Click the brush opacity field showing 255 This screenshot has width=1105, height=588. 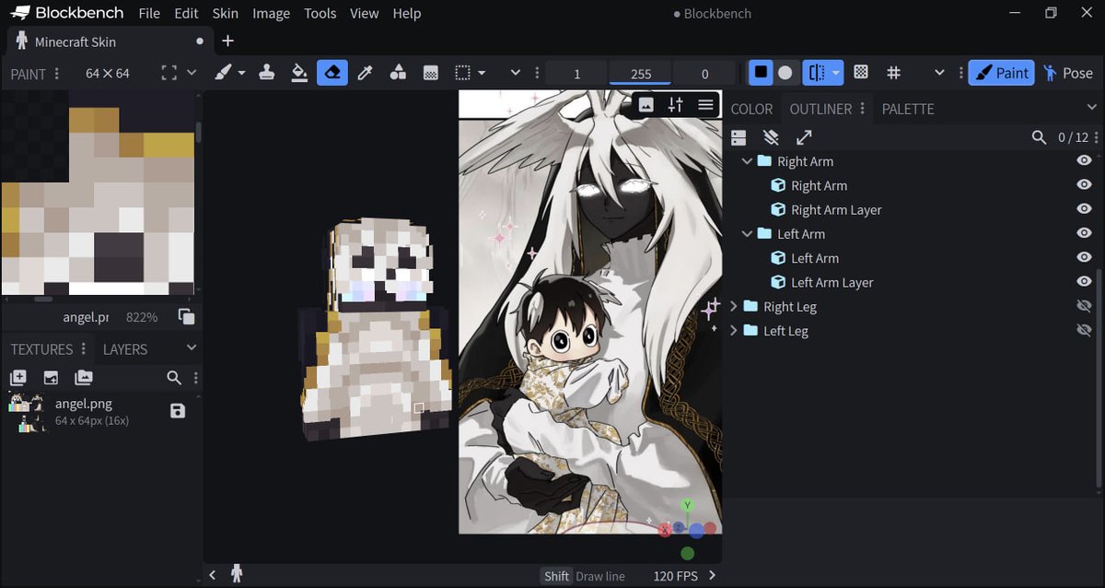[641, 74]
